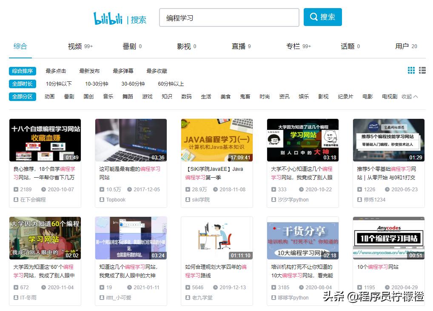
Task: Click the search input containing 编程学习
Action: tap(229, 17)
